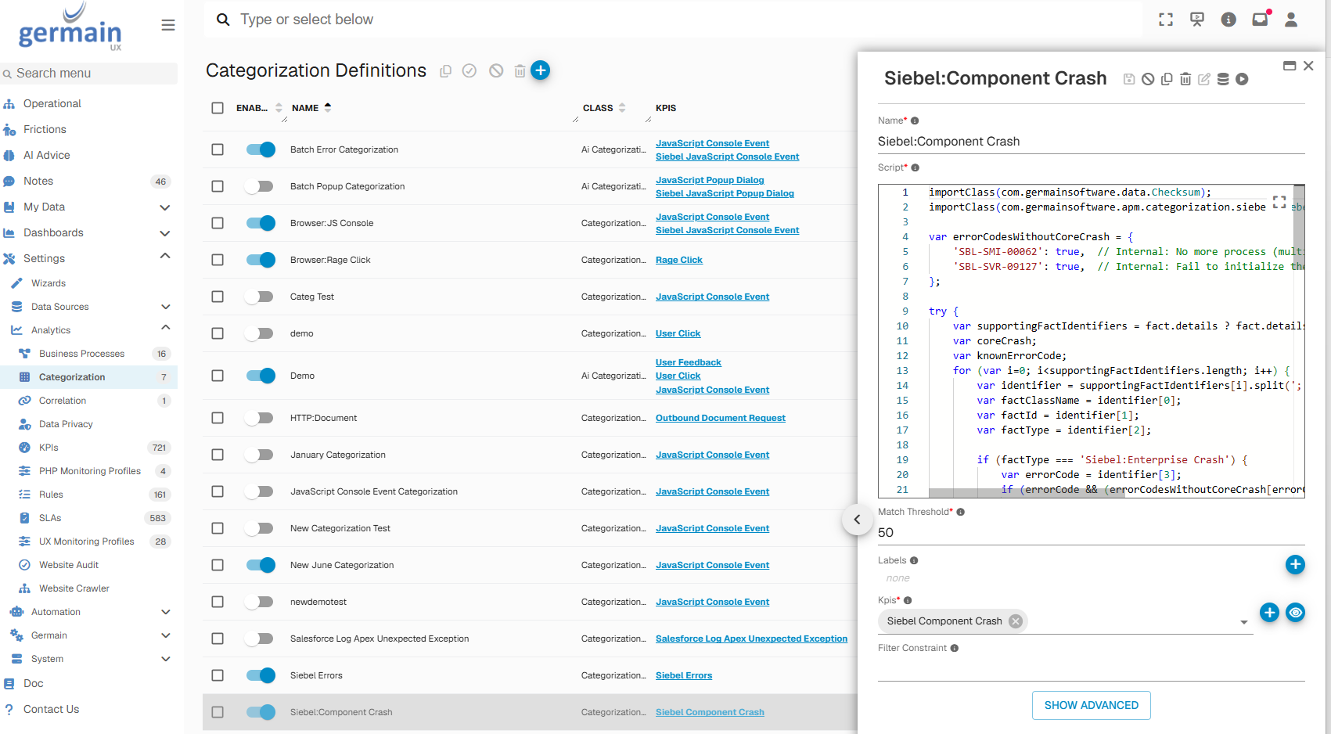Click the play icon in Siebel:Component Crash panel
This screenshot has height=734, width=1331.
point(1242,79)
